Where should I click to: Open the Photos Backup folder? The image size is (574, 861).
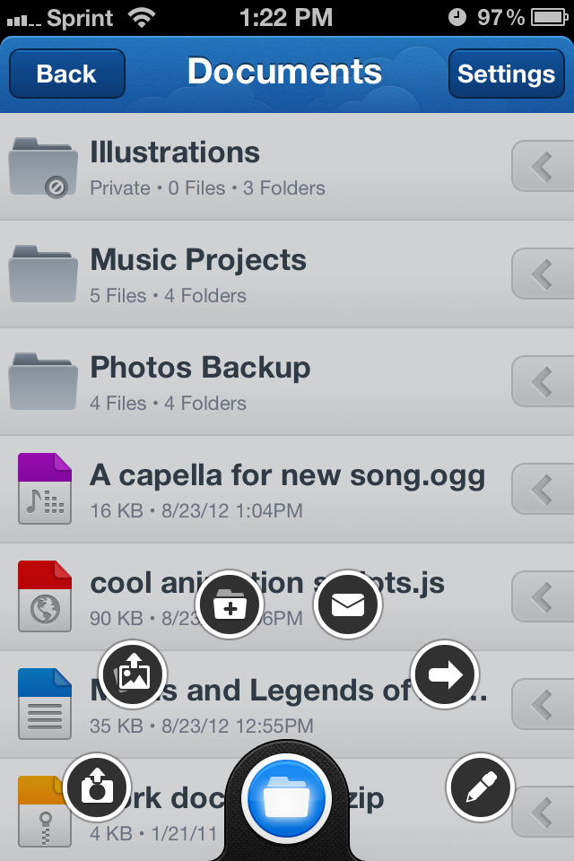pyautogui.click(x=199, y=382)
